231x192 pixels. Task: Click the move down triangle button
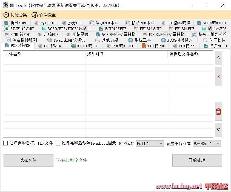[x=218, y=130]
